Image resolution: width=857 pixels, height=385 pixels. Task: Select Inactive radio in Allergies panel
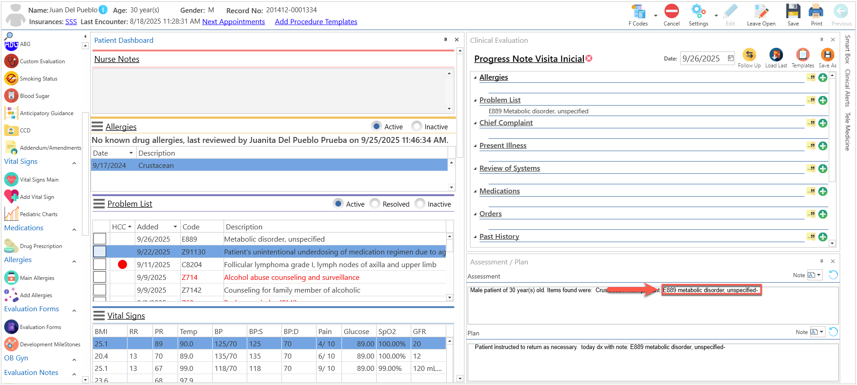[x=417, y=126]
